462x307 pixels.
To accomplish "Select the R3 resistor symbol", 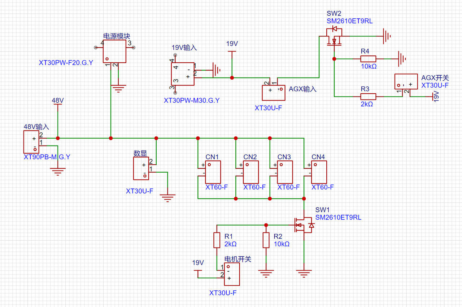I will tap(368, 97).
